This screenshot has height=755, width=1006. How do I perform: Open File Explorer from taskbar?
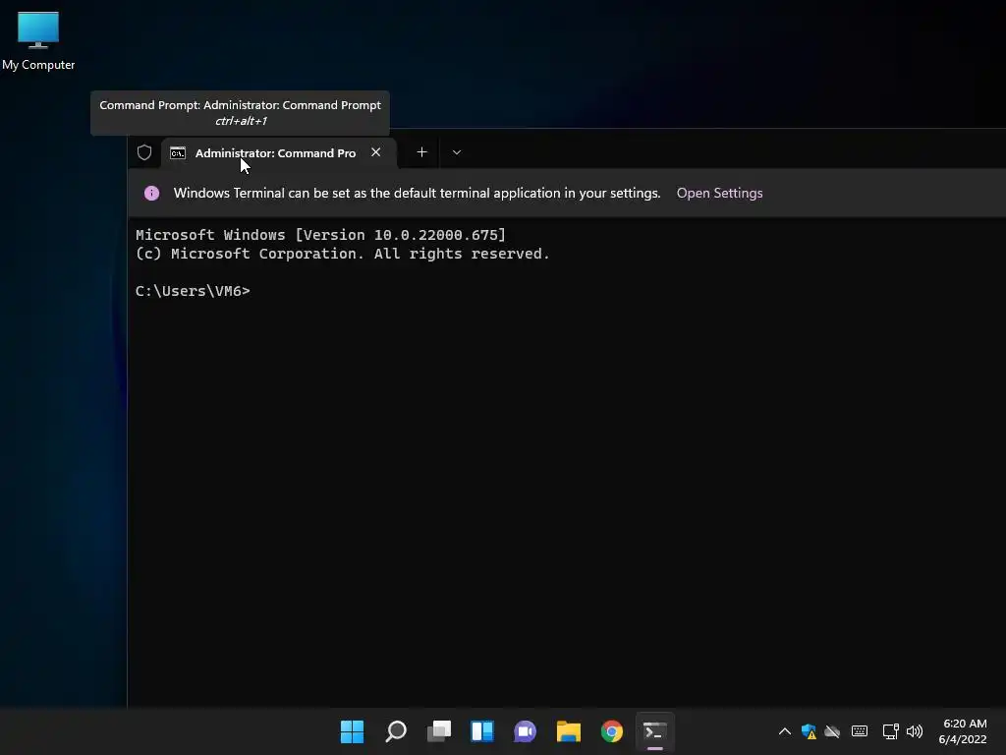569,731
